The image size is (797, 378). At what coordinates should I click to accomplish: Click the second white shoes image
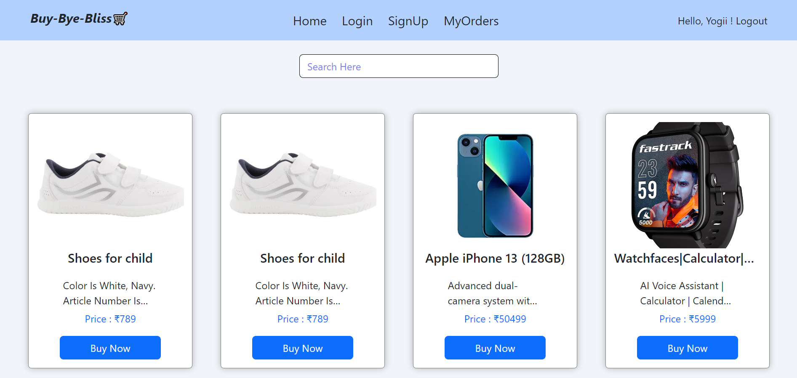click(x=302, y=185)
